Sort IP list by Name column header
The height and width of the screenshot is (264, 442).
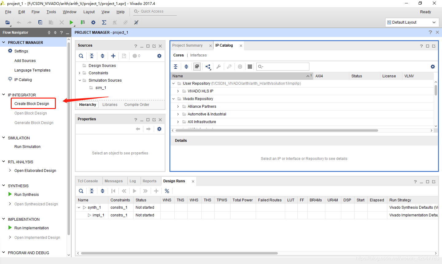point(242,76)
